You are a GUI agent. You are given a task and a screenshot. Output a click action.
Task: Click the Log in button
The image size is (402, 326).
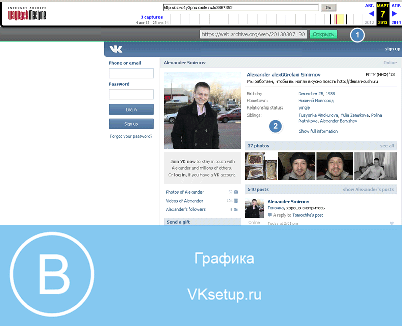131,110
